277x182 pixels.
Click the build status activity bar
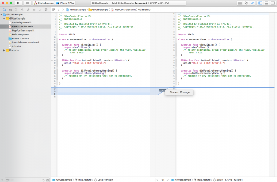point(138,3)
